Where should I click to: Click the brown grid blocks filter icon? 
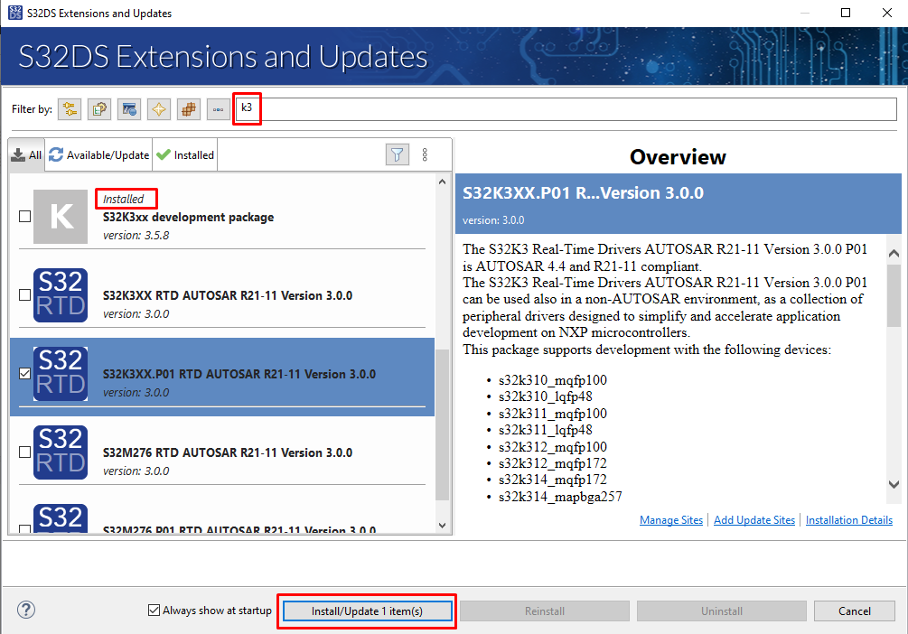188,109
